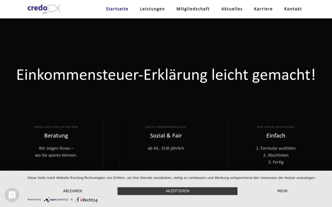Show more cookie options via MEHR

[283, 191]
